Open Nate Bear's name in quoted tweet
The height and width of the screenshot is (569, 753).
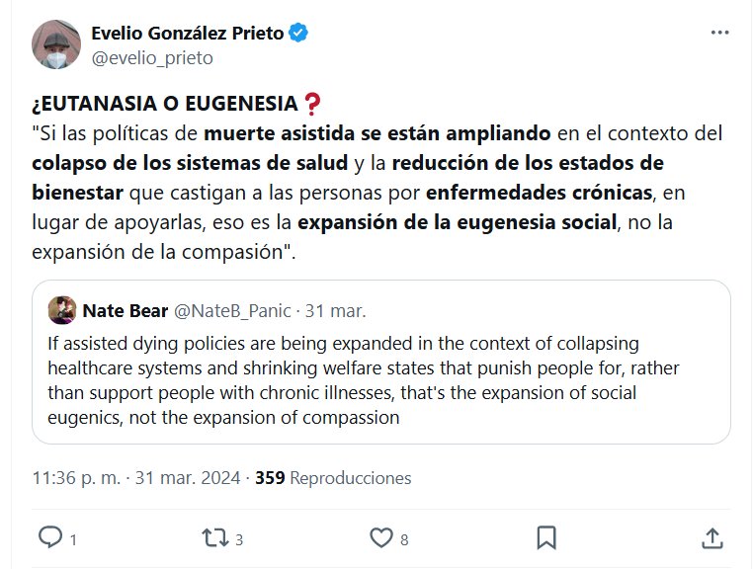pyautogui.click(x=125, y=310)
